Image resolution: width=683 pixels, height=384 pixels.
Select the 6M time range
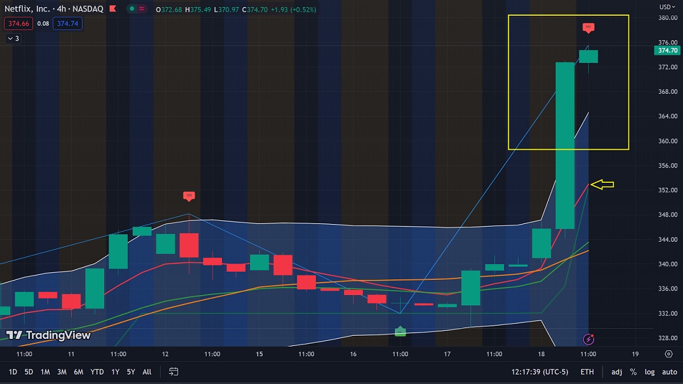pos(79,372)
